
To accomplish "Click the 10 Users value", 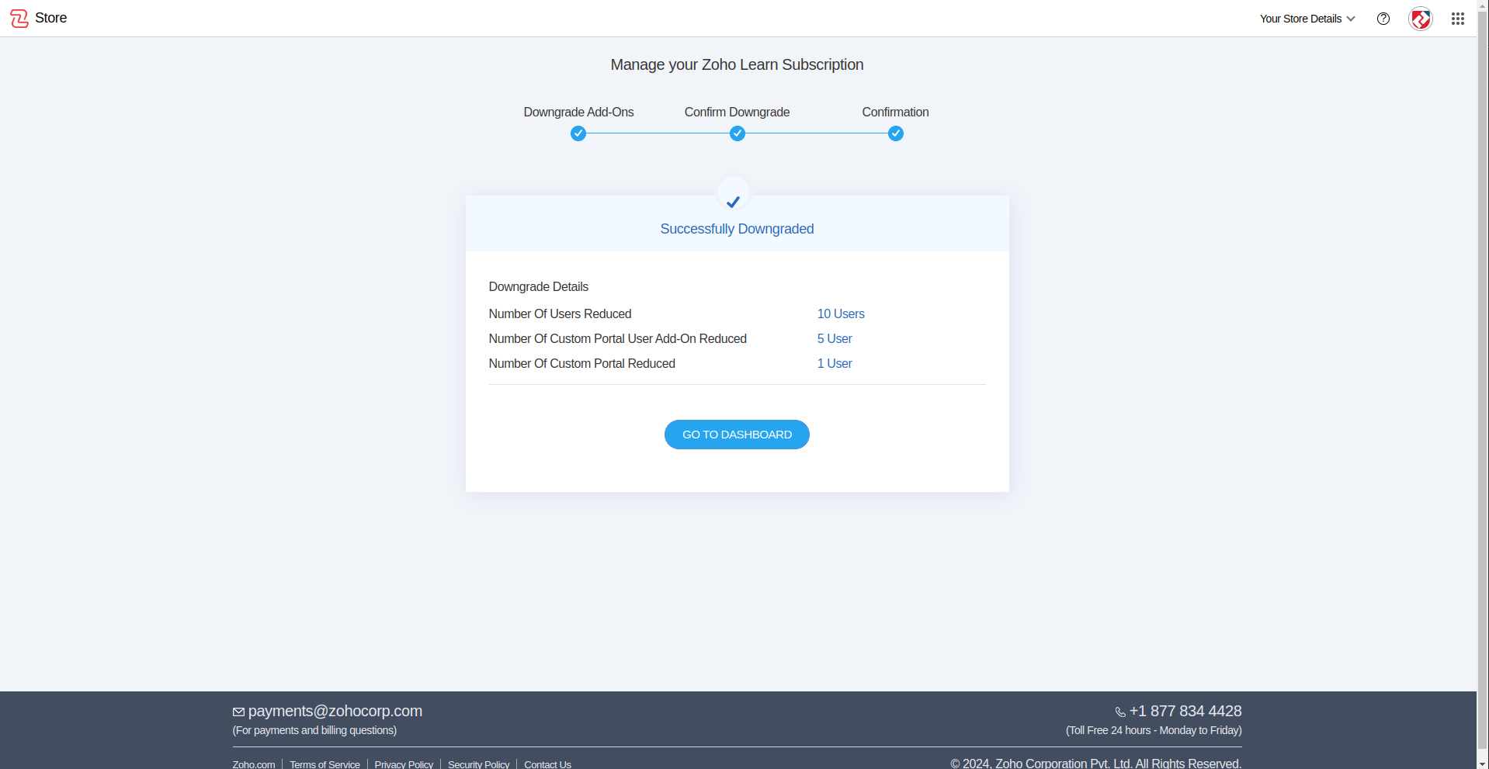I will pos(841,313).
